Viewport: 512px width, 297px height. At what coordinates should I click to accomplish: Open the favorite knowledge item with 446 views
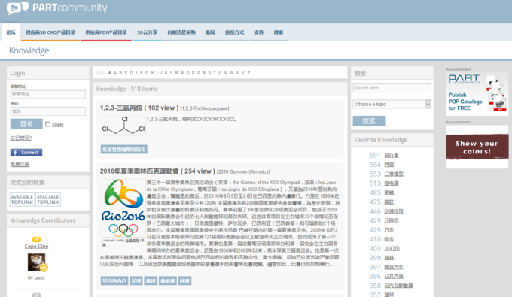tap(394, 211)
